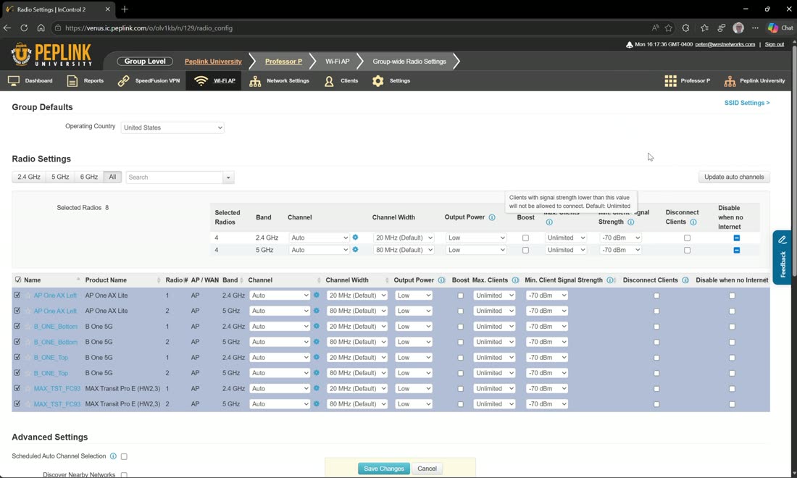797x478 pixels.
Task: Click the Peplink University logo
Action: (51, 54)
